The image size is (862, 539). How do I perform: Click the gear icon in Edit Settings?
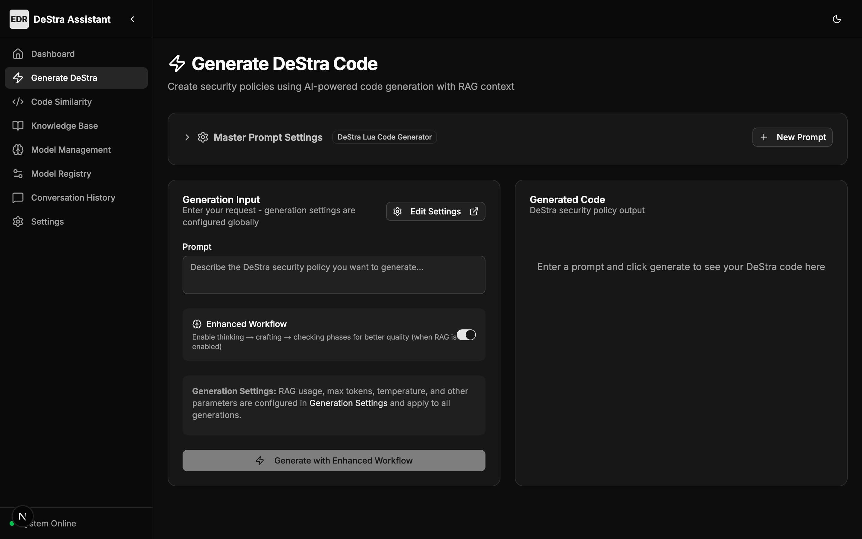click(397, 211)
